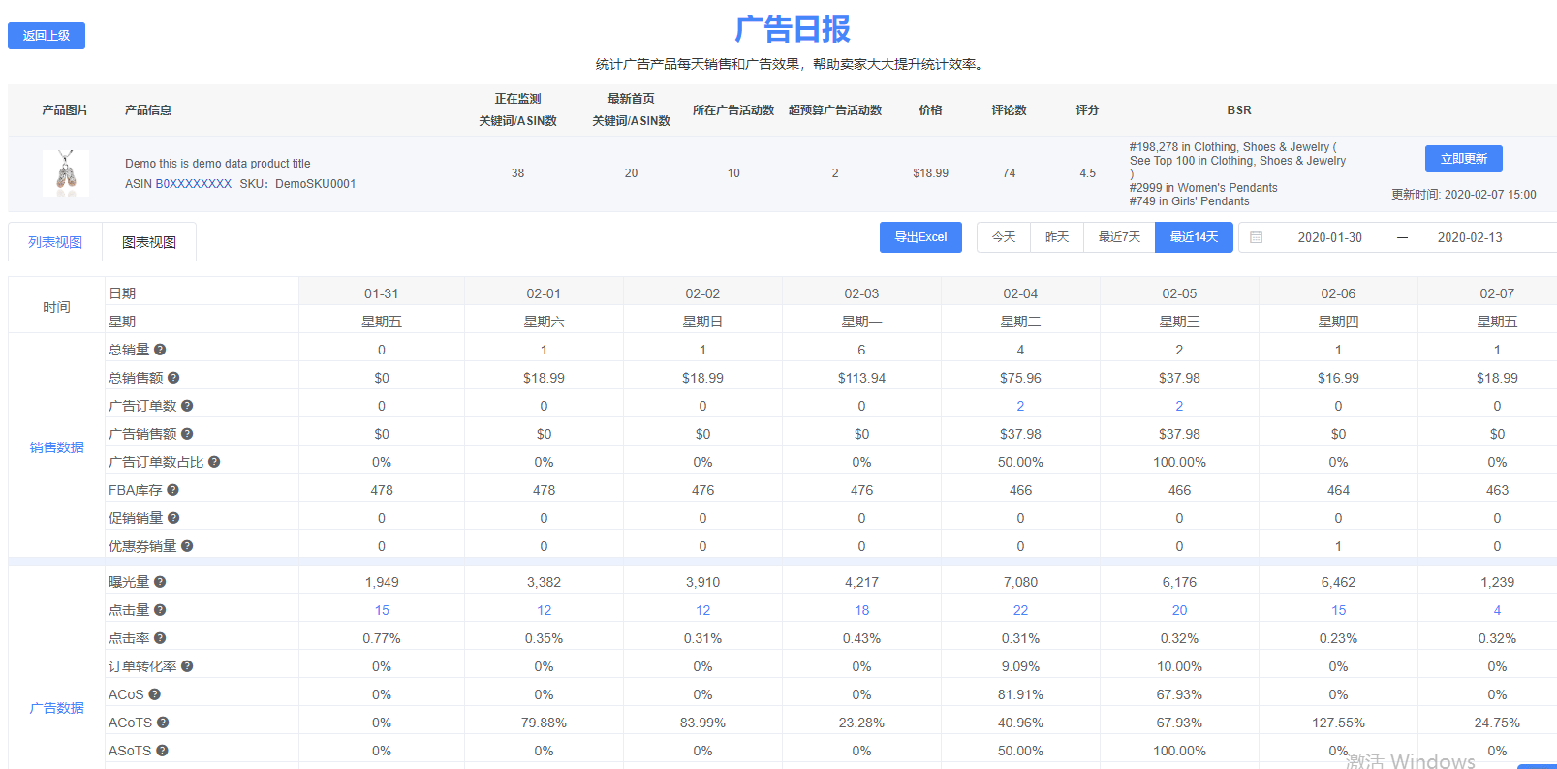Click FBA库存 value 463
The image size is (1557, 769).
(1497, 490)
